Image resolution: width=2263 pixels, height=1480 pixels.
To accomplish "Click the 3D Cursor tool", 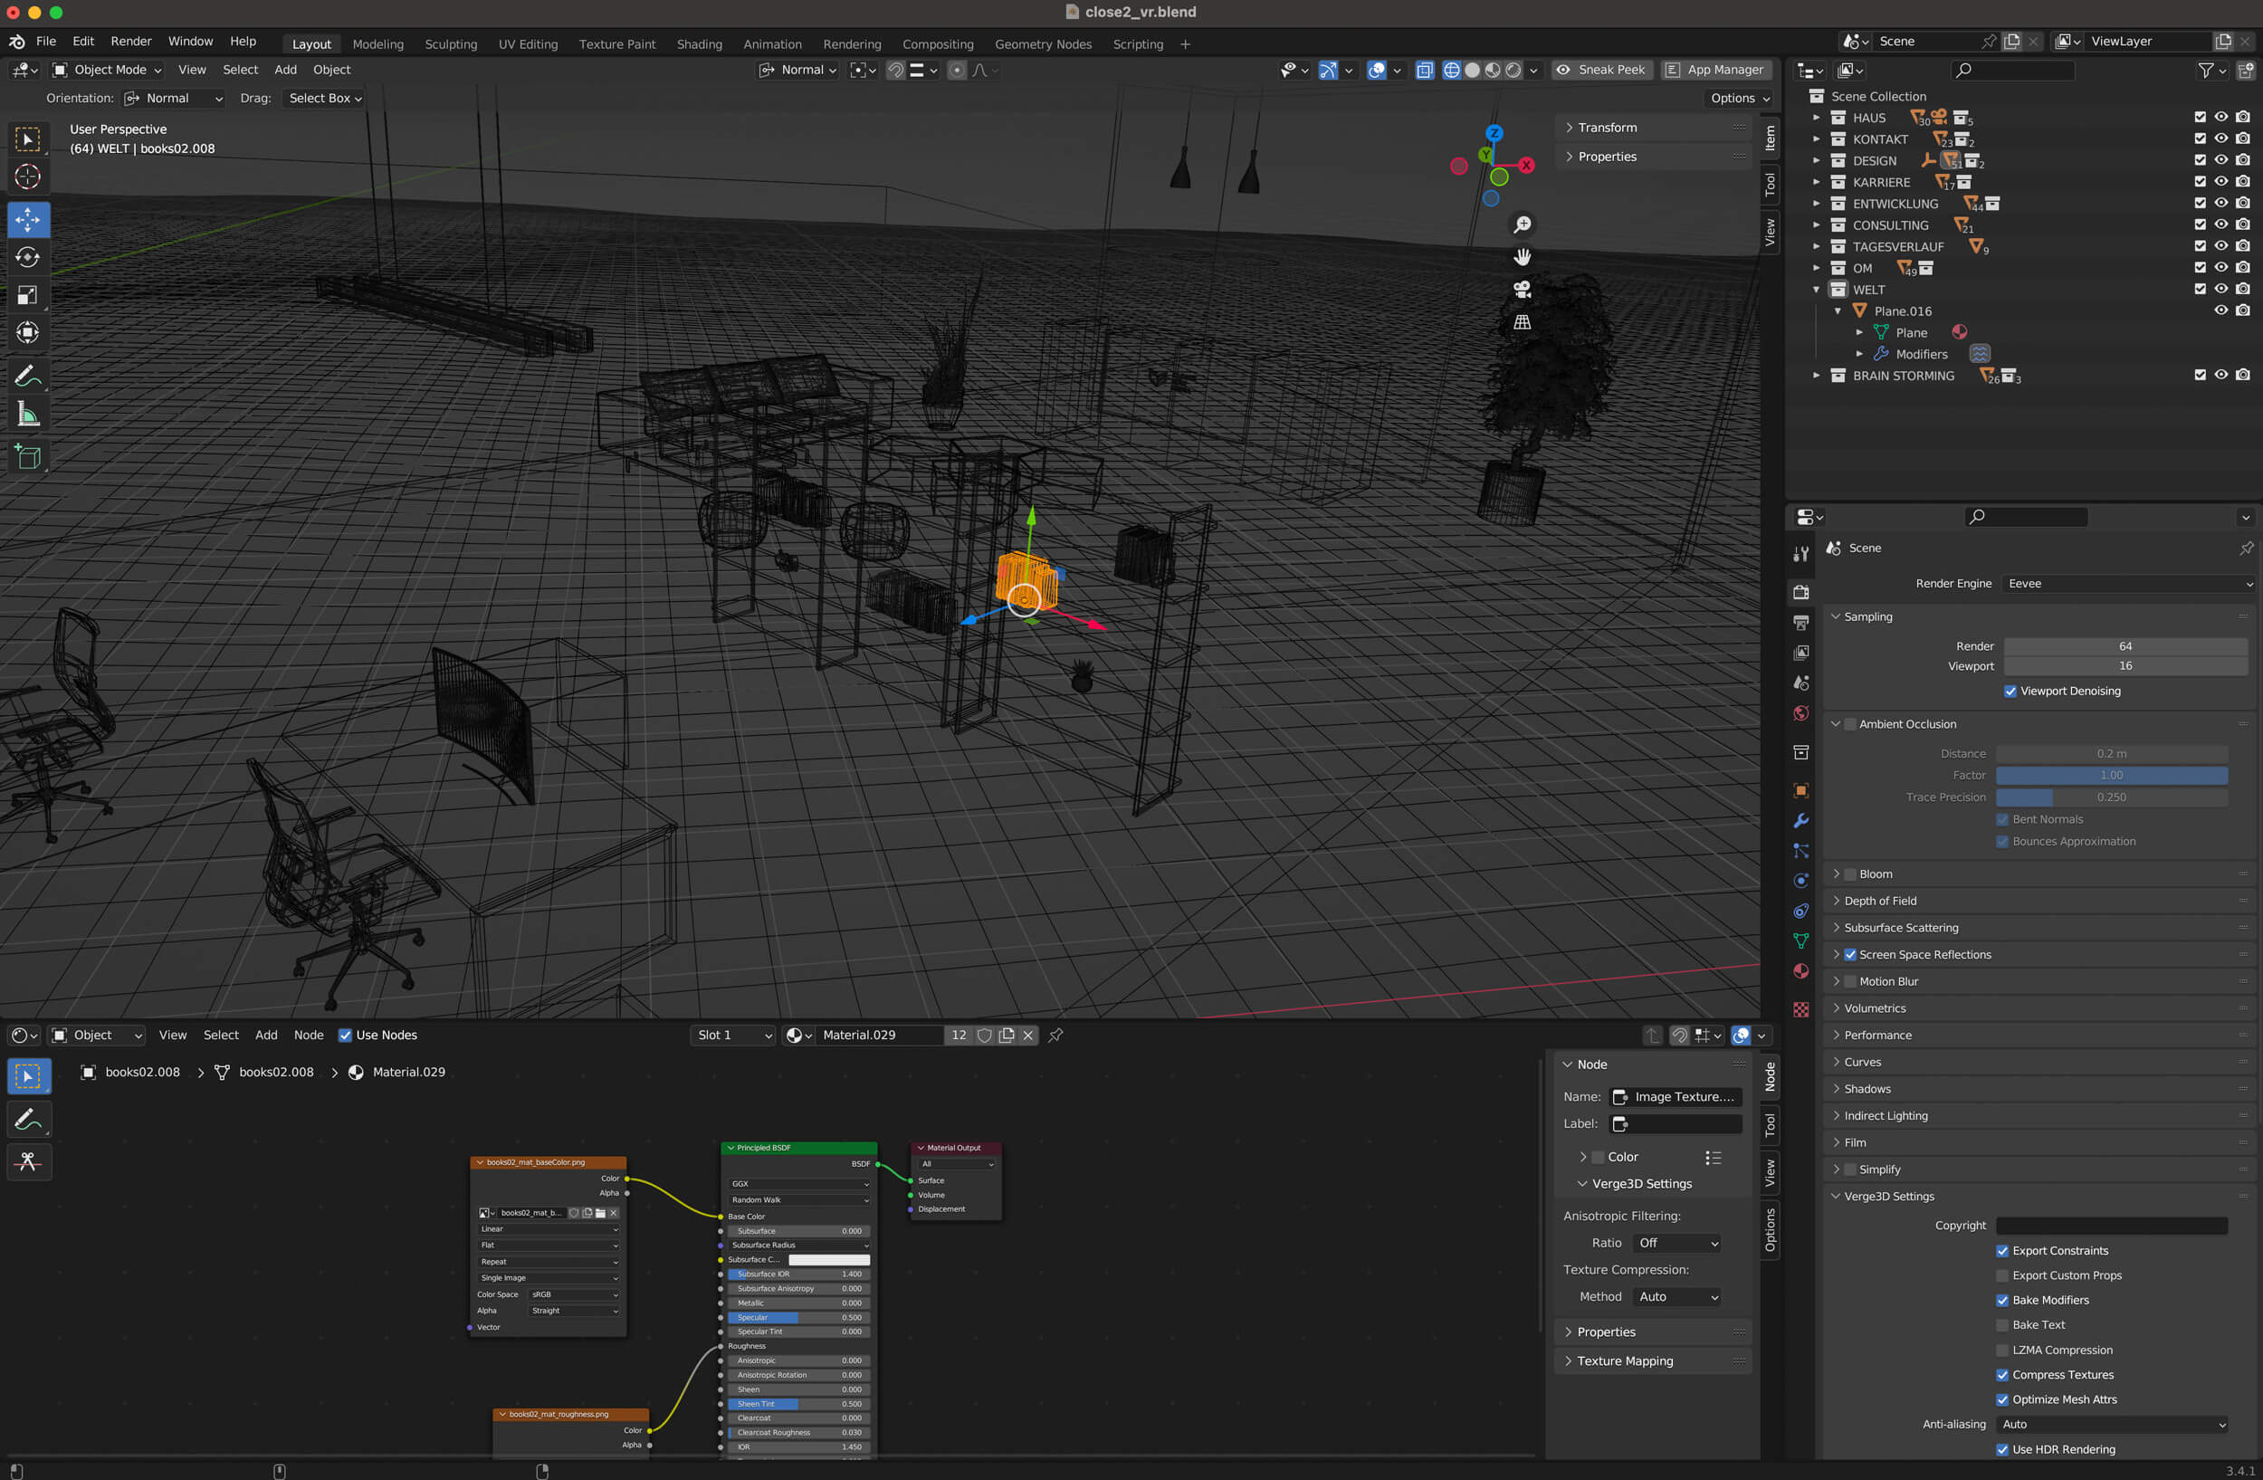I will point(27,177).
